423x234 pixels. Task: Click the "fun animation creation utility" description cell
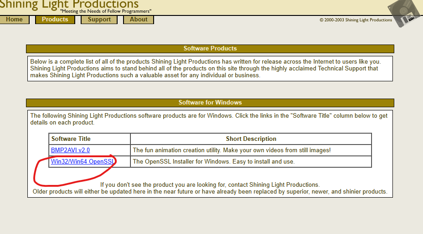pos(251,150)
